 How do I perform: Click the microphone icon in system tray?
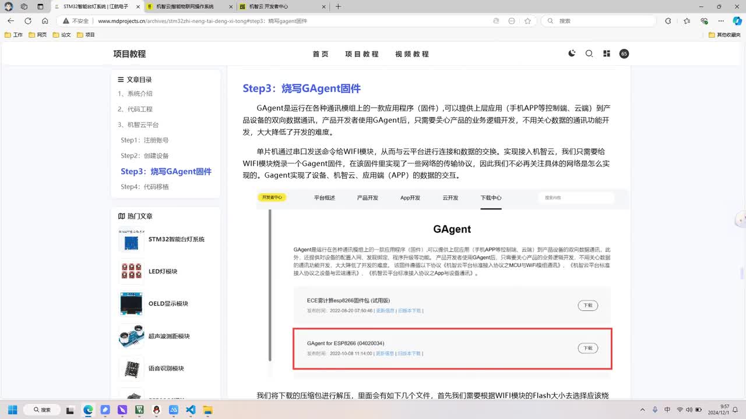(x=655, y=410)
